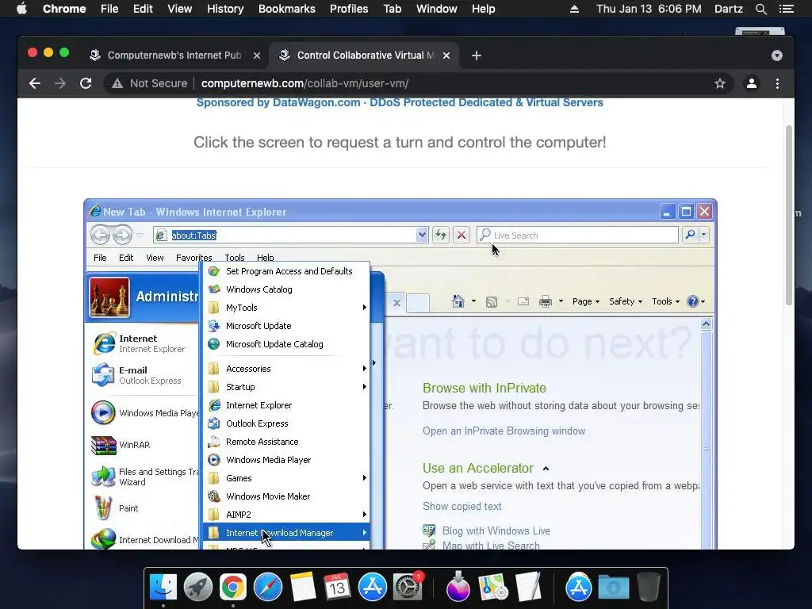Image resolution: width=812 pixels, height=609 pixels.
Task: Open Internet Download Manager pinned Start item
Action: click(144, 539)
